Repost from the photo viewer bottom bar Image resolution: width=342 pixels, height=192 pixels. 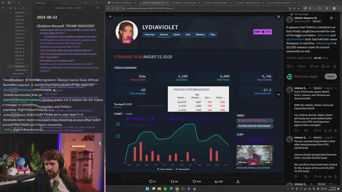(x=174, y=182)
